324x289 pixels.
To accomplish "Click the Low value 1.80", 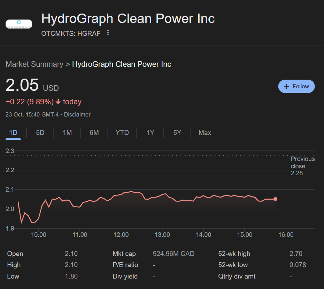I will (x=71, y=276).
